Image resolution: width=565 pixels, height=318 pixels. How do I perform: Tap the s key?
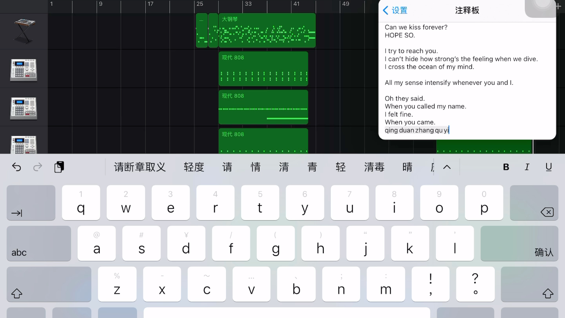pos(142,243)
